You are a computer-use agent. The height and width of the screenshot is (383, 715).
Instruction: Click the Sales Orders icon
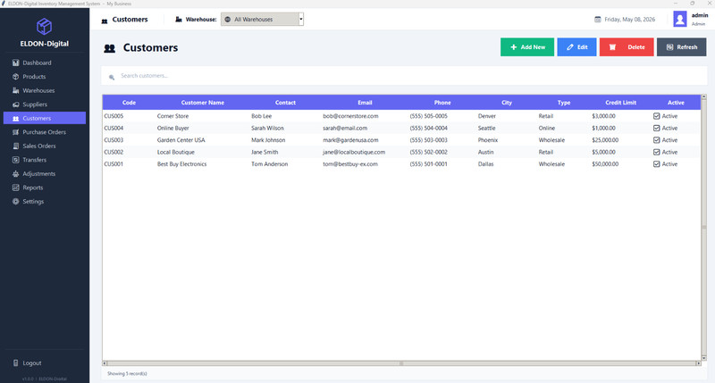point(15,146)
